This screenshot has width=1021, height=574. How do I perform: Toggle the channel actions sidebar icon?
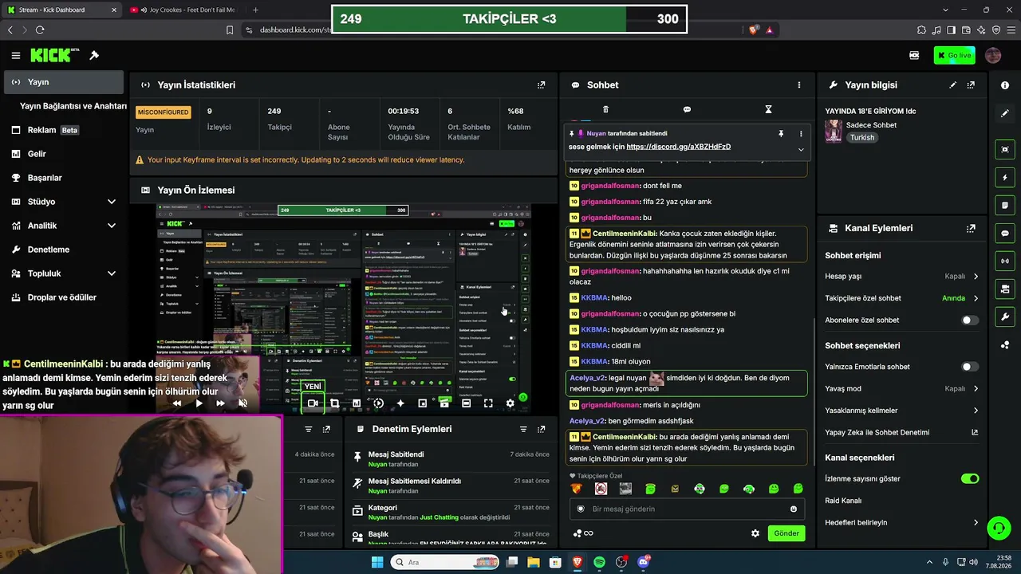pos(1005,289)
